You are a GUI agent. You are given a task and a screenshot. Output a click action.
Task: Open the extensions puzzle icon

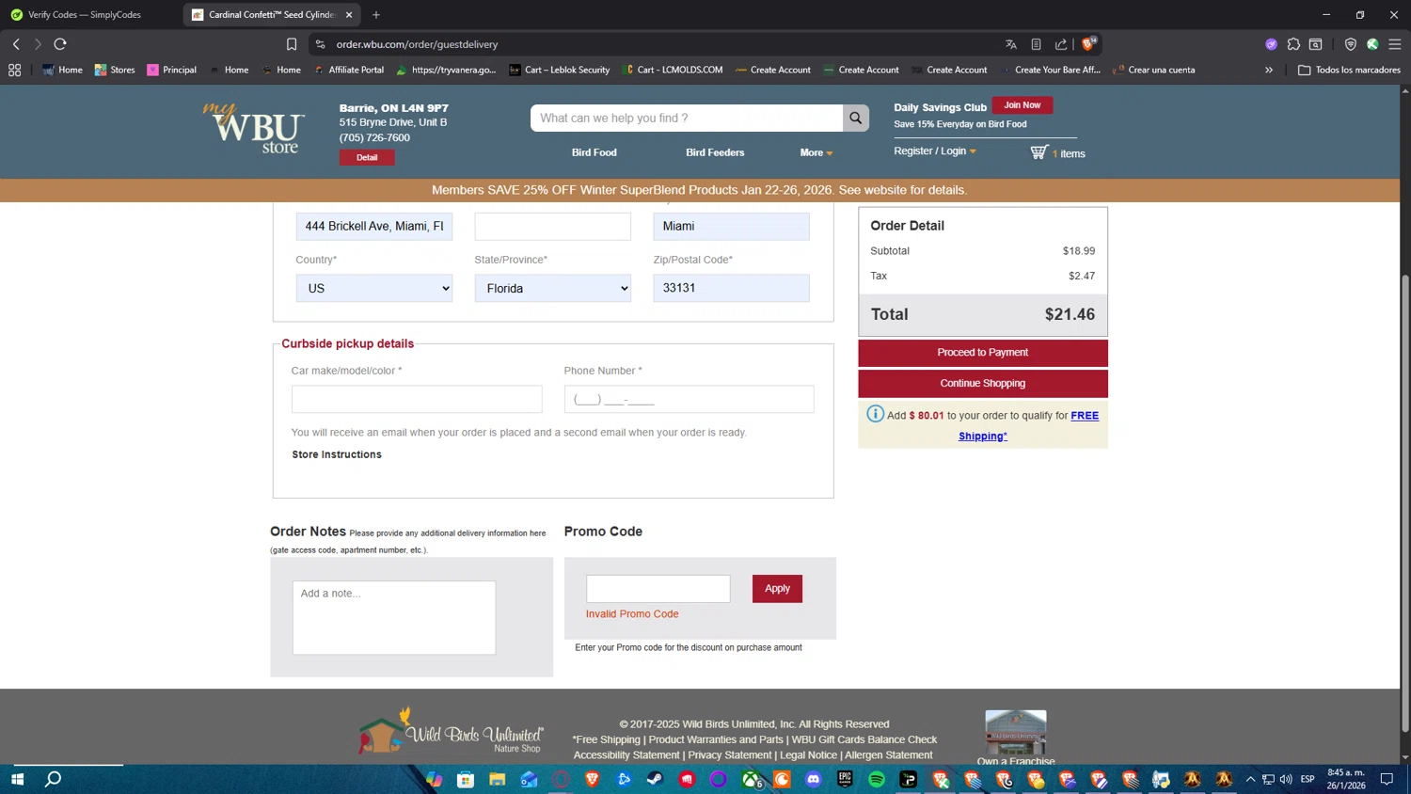pos(1293,44)
